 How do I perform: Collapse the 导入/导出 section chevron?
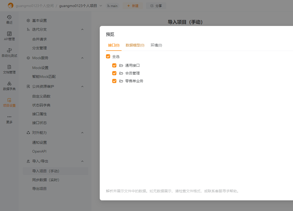point(82,161)
